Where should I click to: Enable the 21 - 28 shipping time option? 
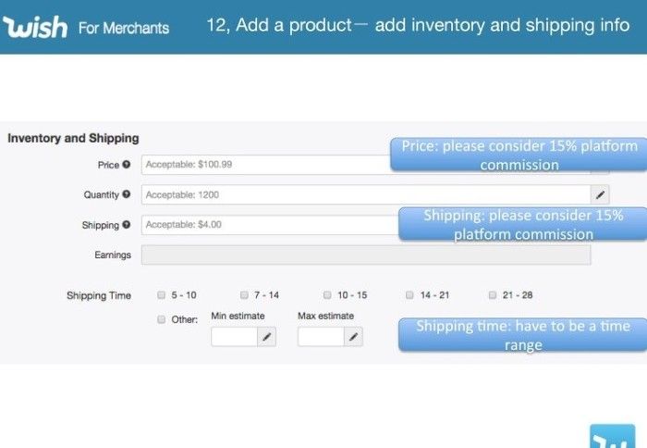click(x=493, y=295)
